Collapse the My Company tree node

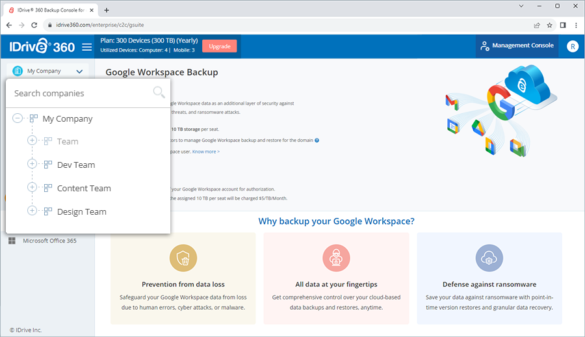click(17, 118)
